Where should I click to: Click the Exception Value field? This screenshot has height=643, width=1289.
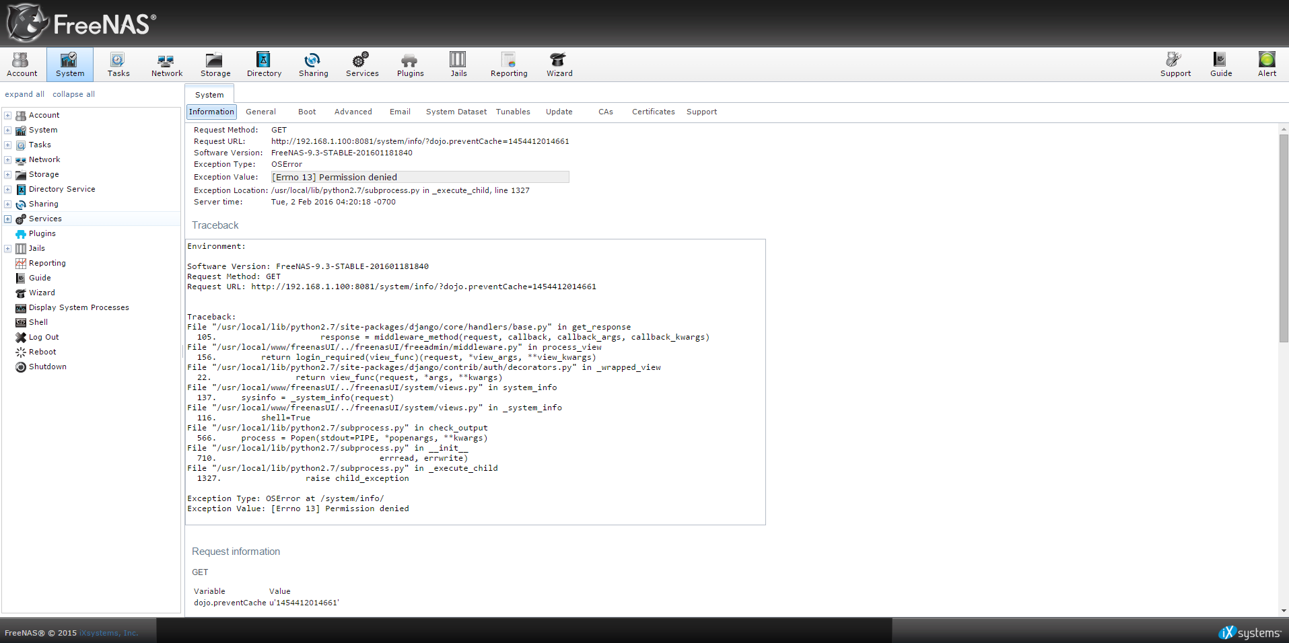(420, 177)
